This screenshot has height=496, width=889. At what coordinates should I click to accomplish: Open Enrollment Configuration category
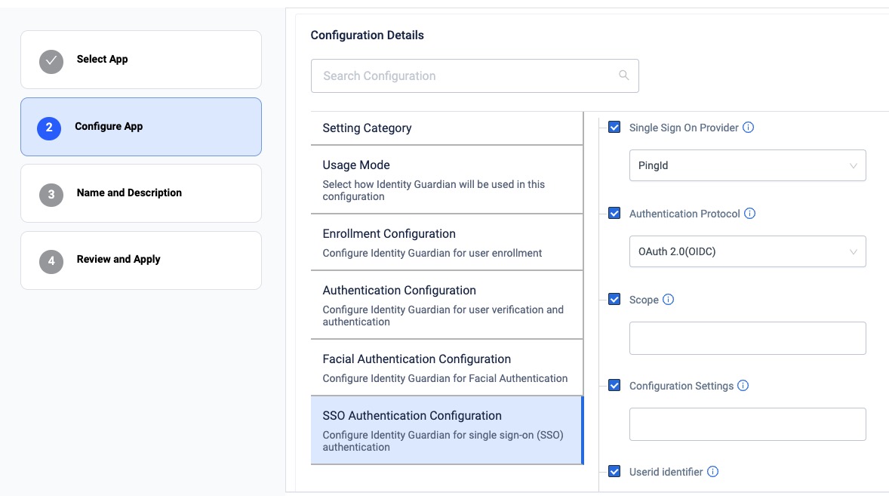tap(447, 242)
